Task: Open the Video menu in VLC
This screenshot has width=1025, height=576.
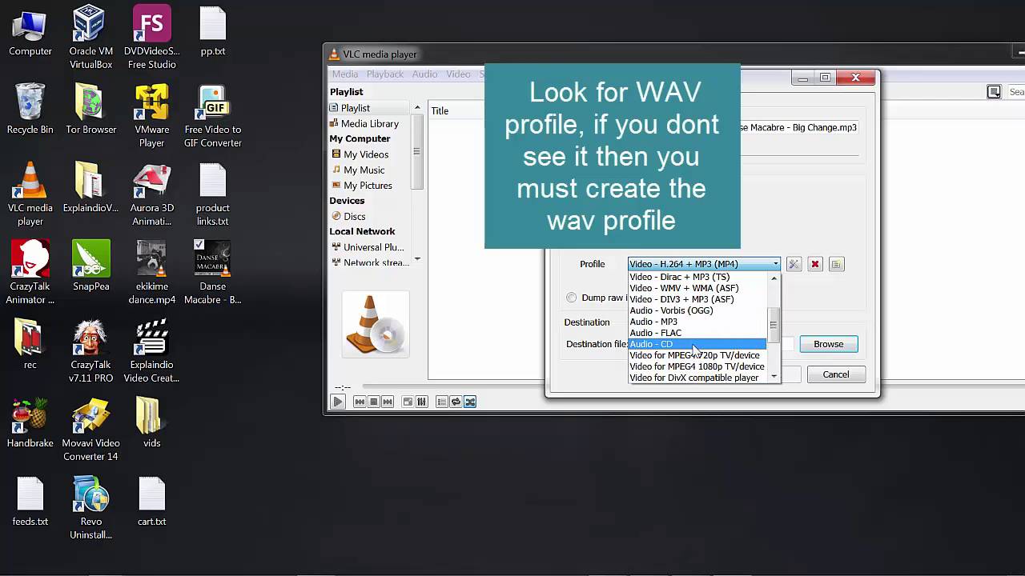Action: [x=458, y=74]
